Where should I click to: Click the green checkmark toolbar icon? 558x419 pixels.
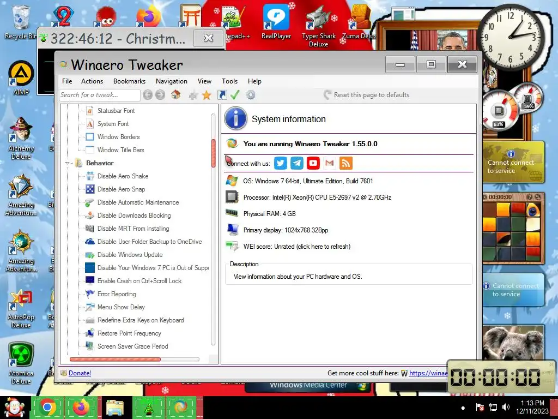(x=235, y=95)
